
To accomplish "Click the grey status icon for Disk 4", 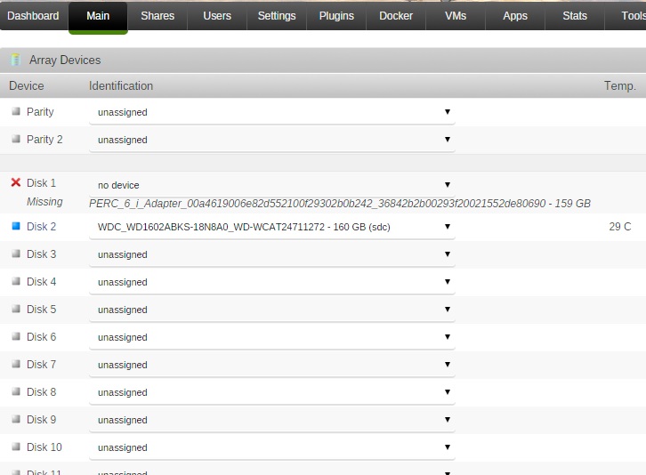I will coord(16,281).
